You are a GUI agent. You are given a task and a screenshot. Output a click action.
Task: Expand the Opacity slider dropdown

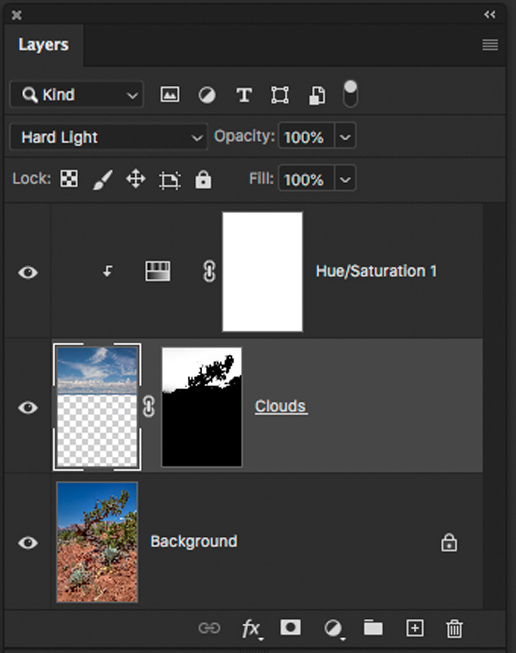345,137
